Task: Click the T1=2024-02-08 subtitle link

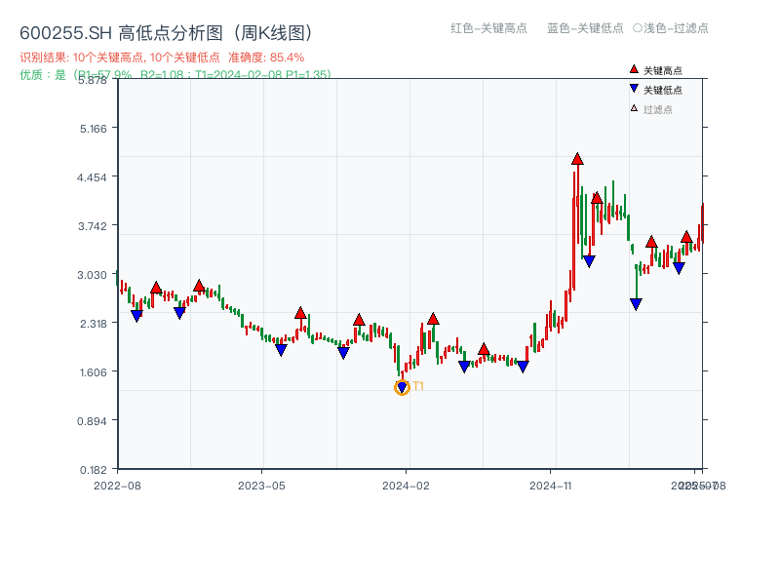Action: pyautogui.click(x=241, y=75)
